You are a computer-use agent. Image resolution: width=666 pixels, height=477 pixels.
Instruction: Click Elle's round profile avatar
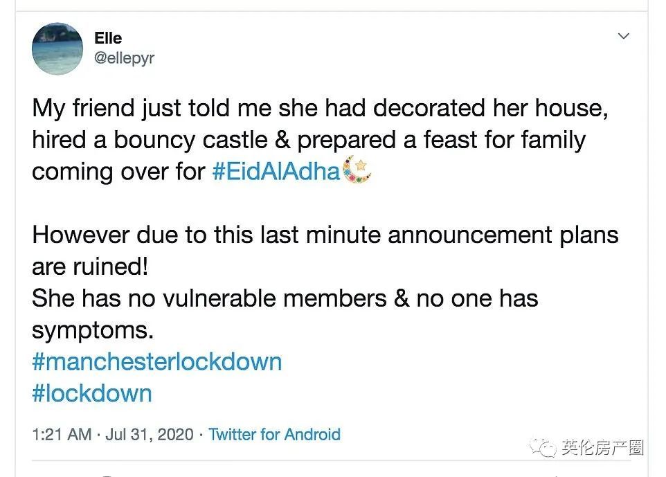point(57,48)
